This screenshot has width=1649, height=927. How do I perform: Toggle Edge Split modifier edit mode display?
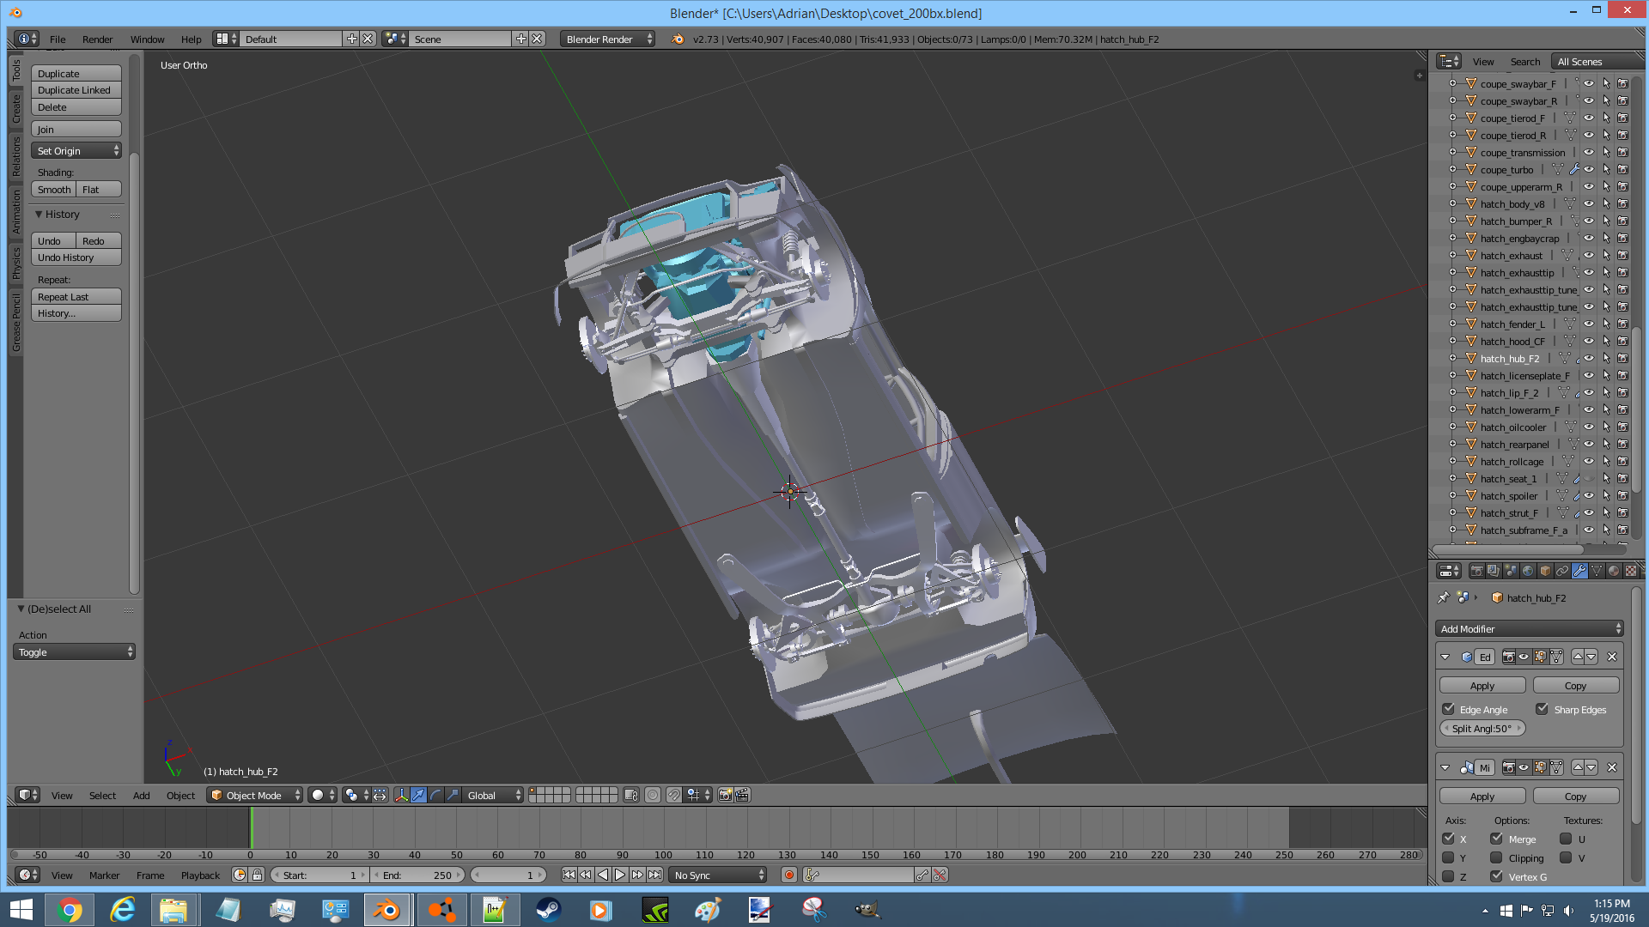point(1540,657)
